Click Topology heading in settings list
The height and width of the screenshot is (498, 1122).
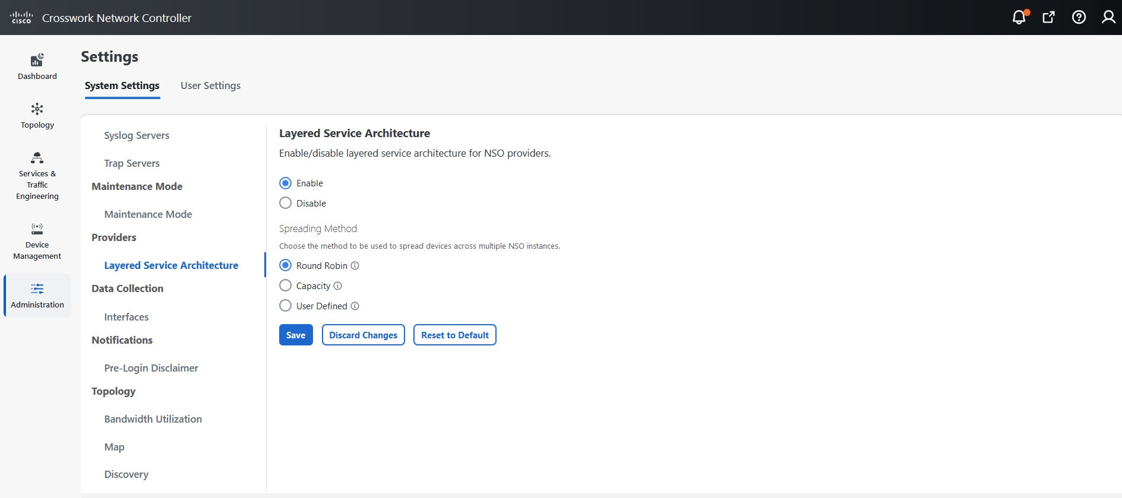point(113,391)
